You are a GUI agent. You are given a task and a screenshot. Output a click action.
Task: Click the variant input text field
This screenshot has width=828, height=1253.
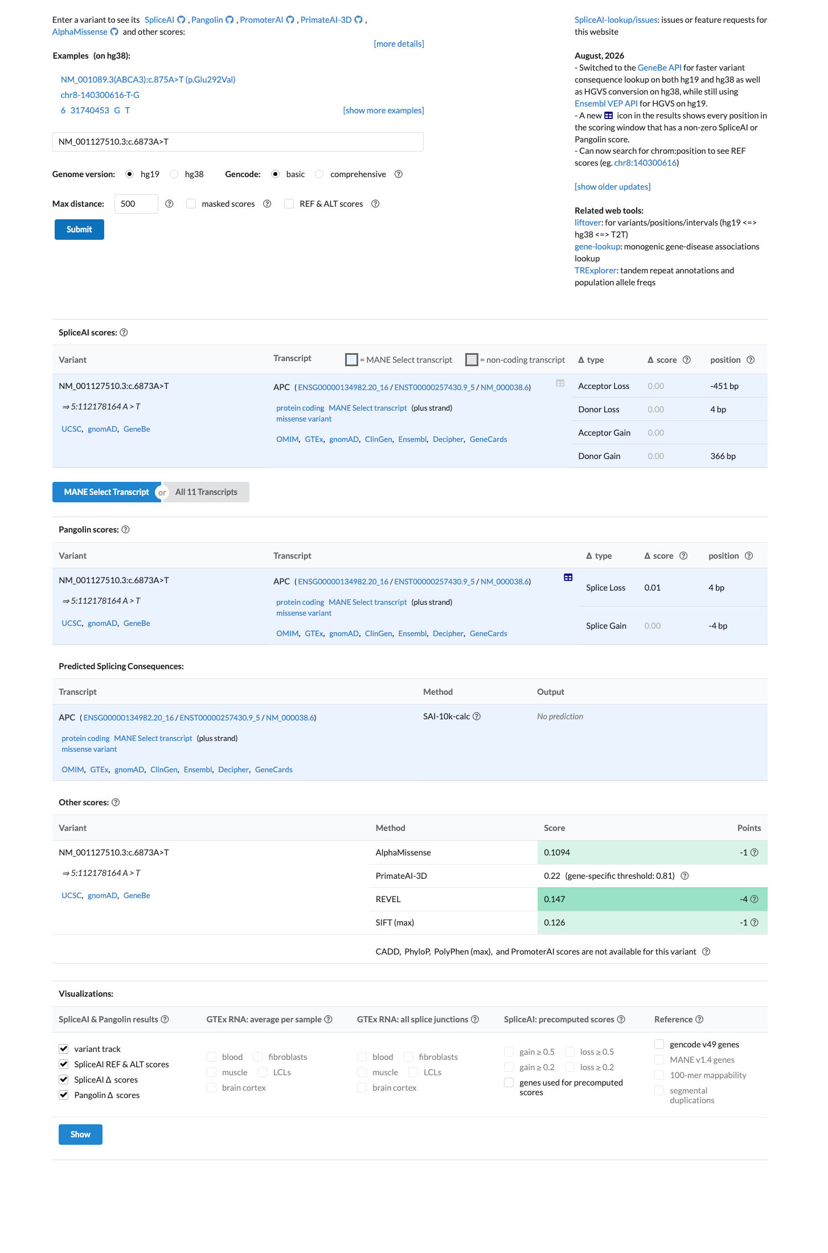click(x=238, y=142)
